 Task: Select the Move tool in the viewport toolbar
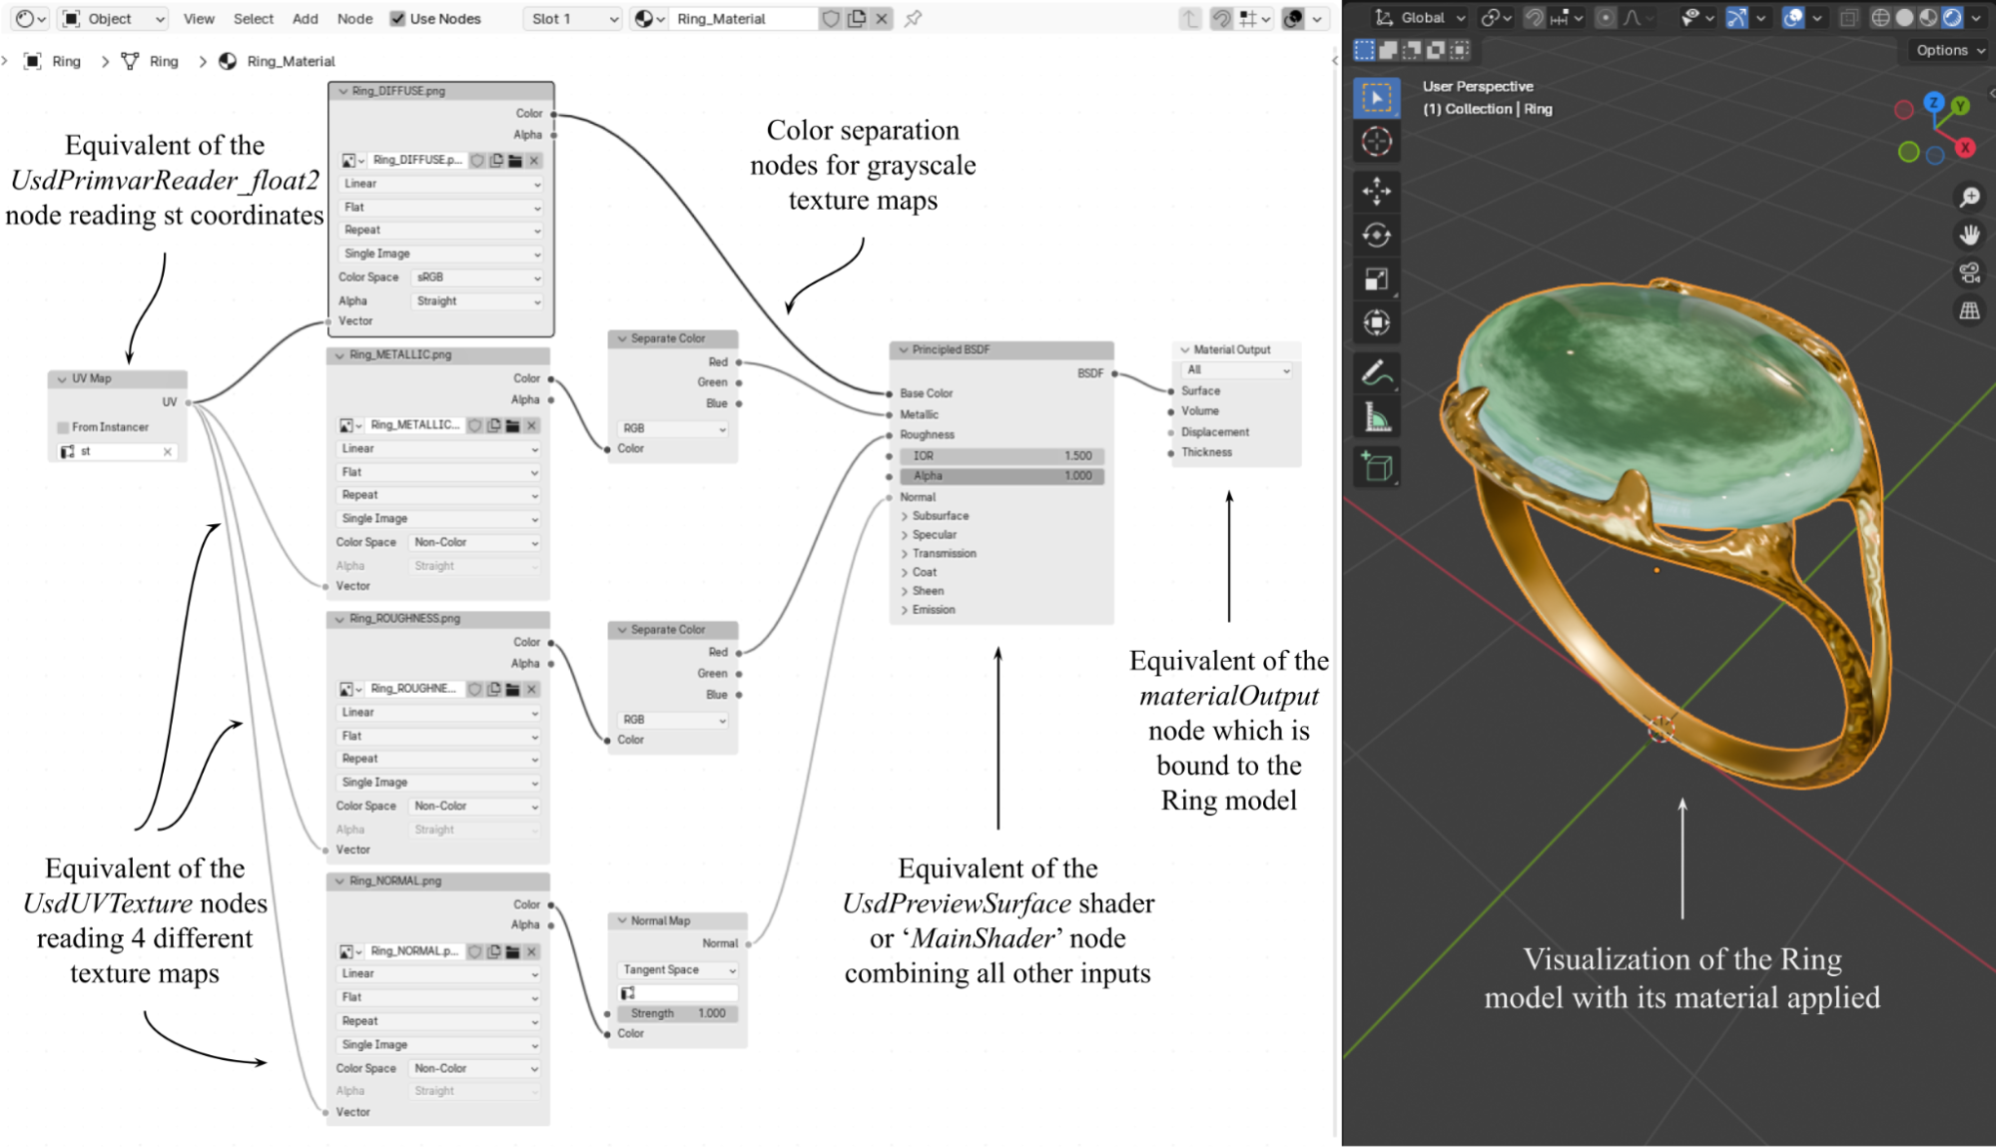[1378, 190]
